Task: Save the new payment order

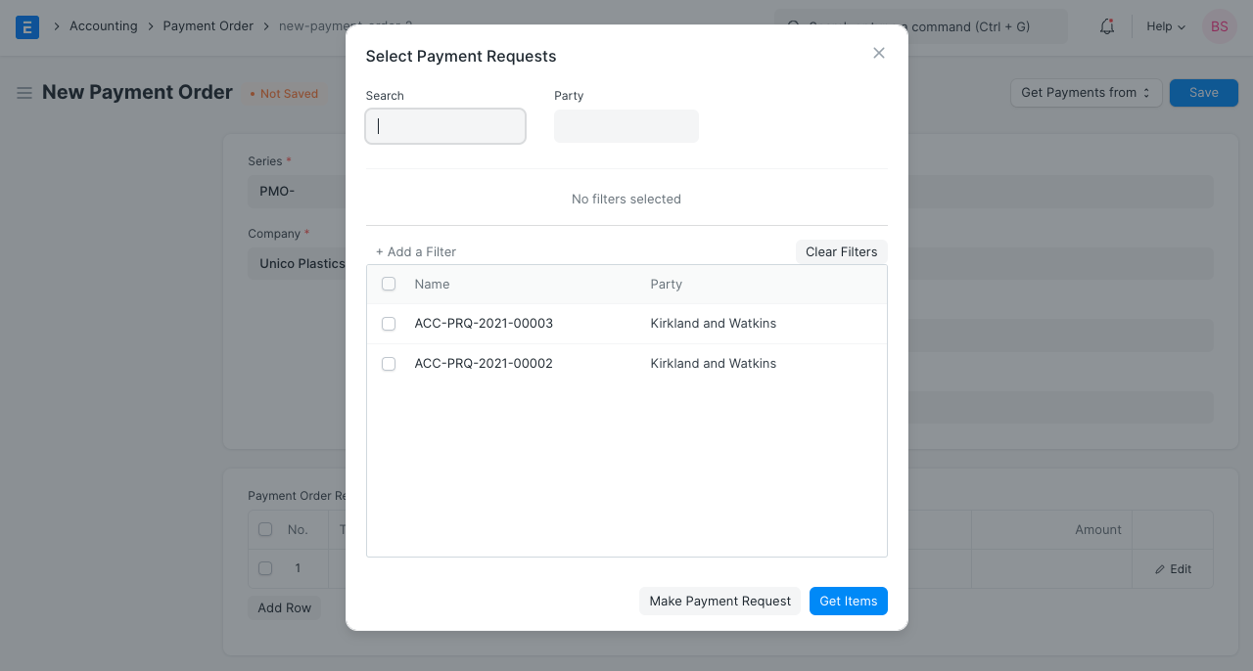Action: click(1203, 92)
